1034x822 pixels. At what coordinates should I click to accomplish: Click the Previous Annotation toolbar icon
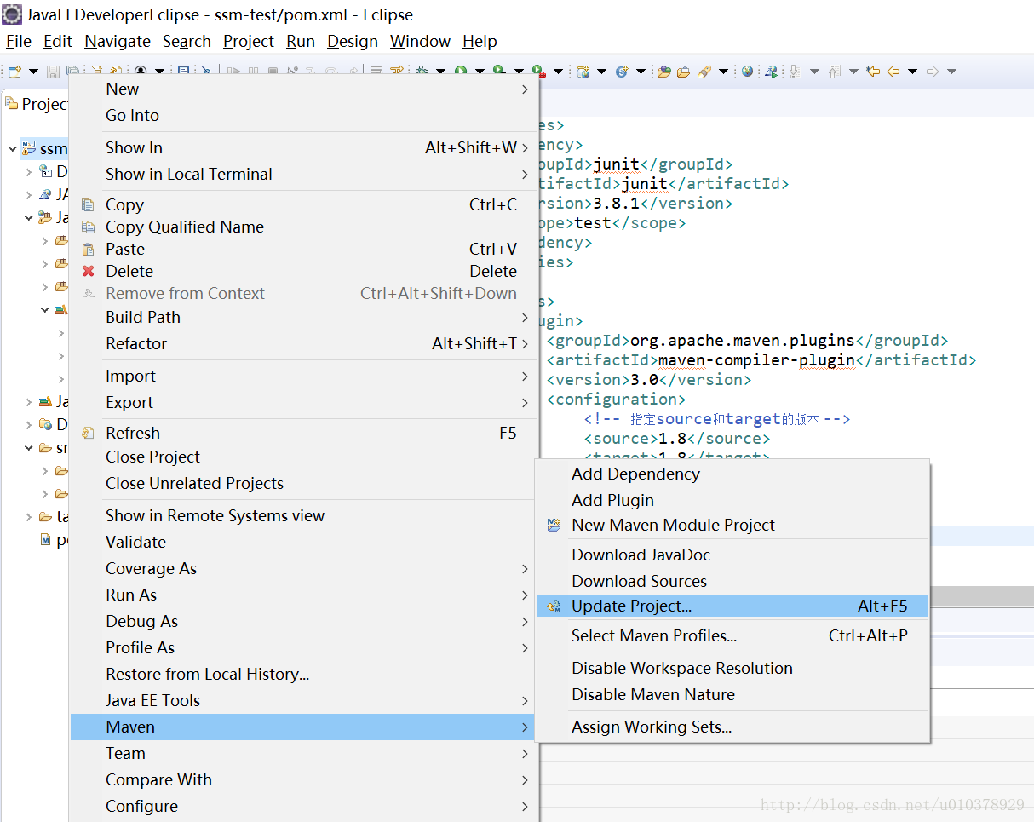[x=835, y=72]
